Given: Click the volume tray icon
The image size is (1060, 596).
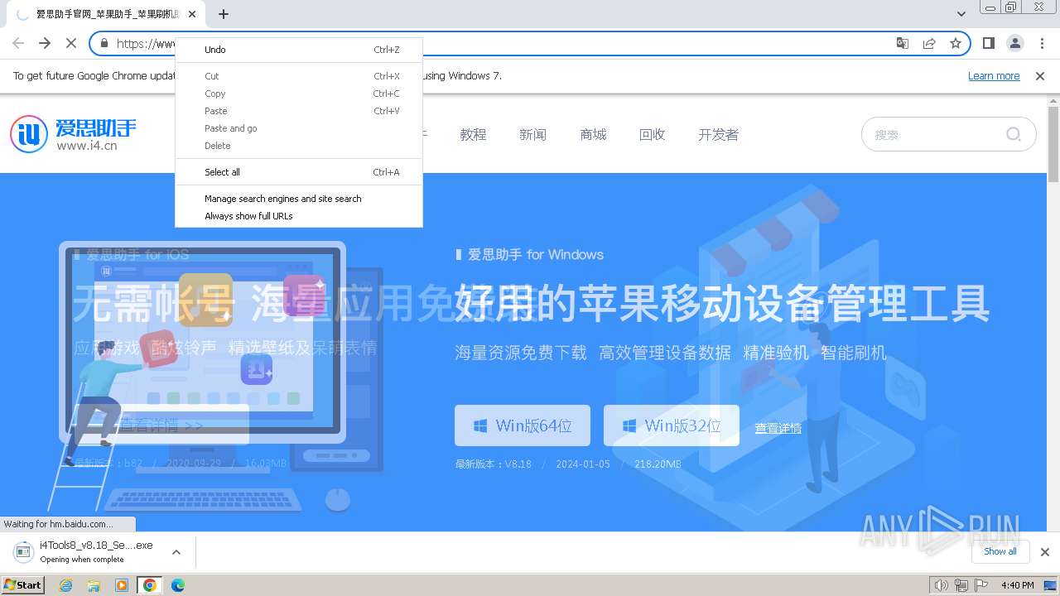Looking at the screenshot, I should coord(942,585).
